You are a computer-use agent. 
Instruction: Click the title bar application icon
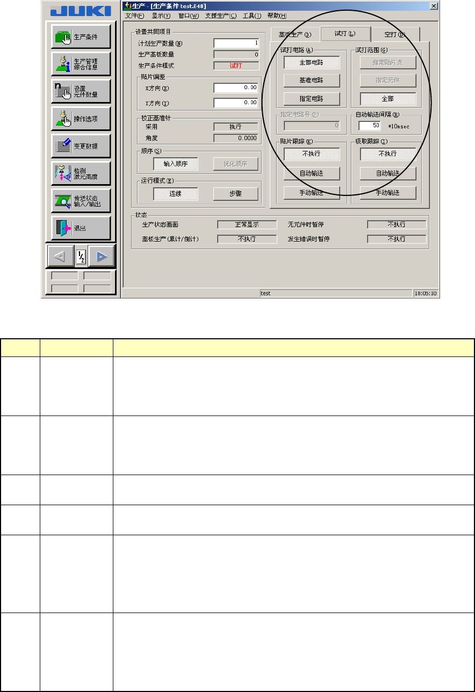pos(127,5)
